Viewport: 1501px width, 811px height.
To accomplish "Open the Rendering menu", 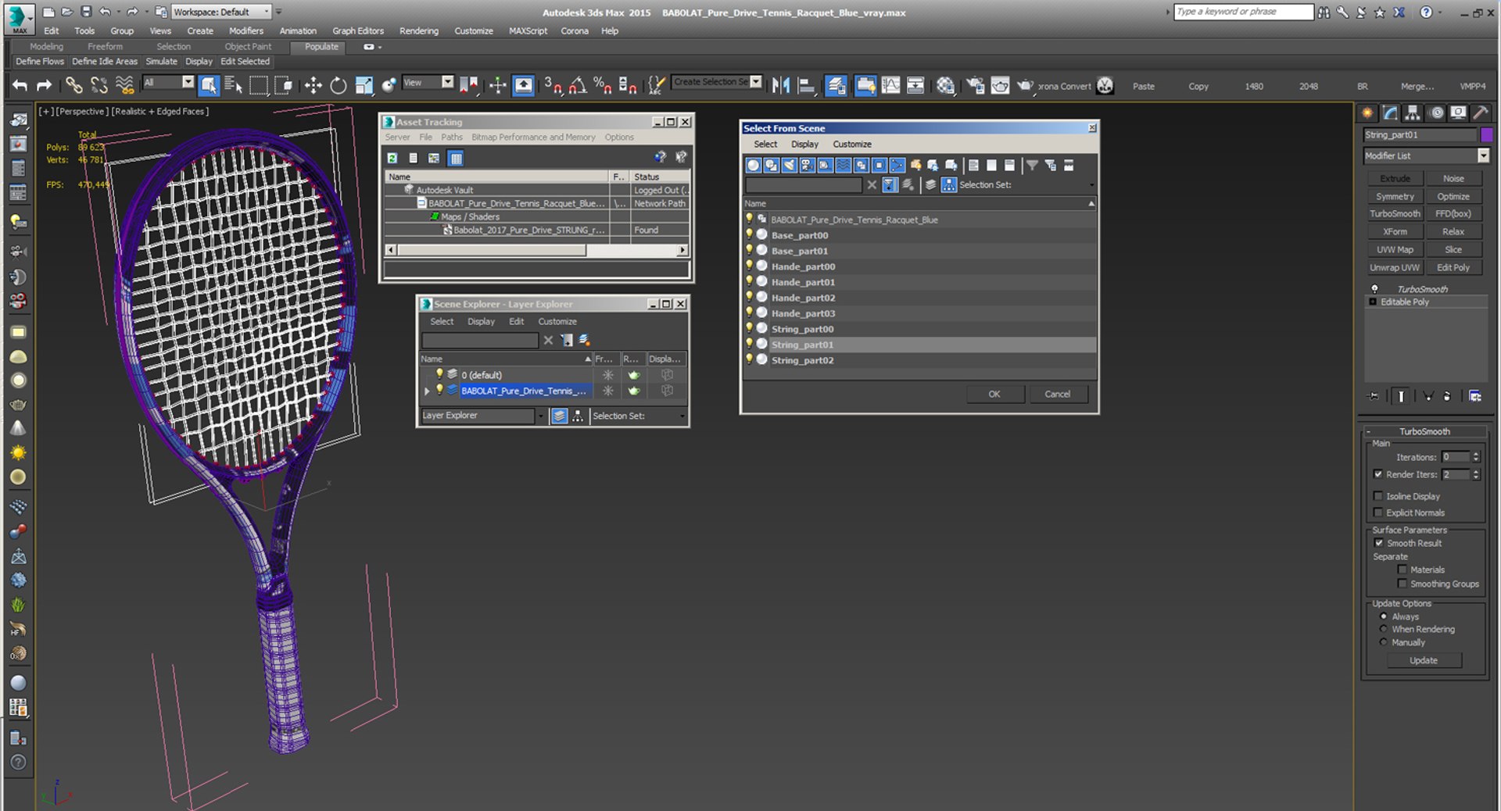I will click(x=419, y=31).
